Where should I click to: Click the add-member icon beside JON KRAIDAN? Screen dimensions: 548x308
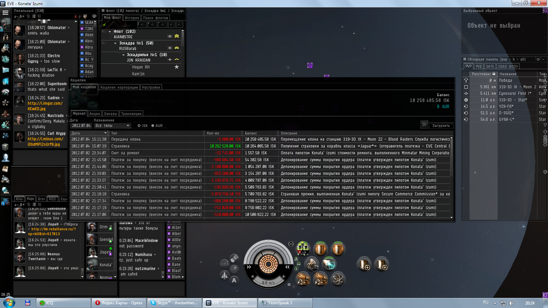pyautogui.click(x=170, y=60)
